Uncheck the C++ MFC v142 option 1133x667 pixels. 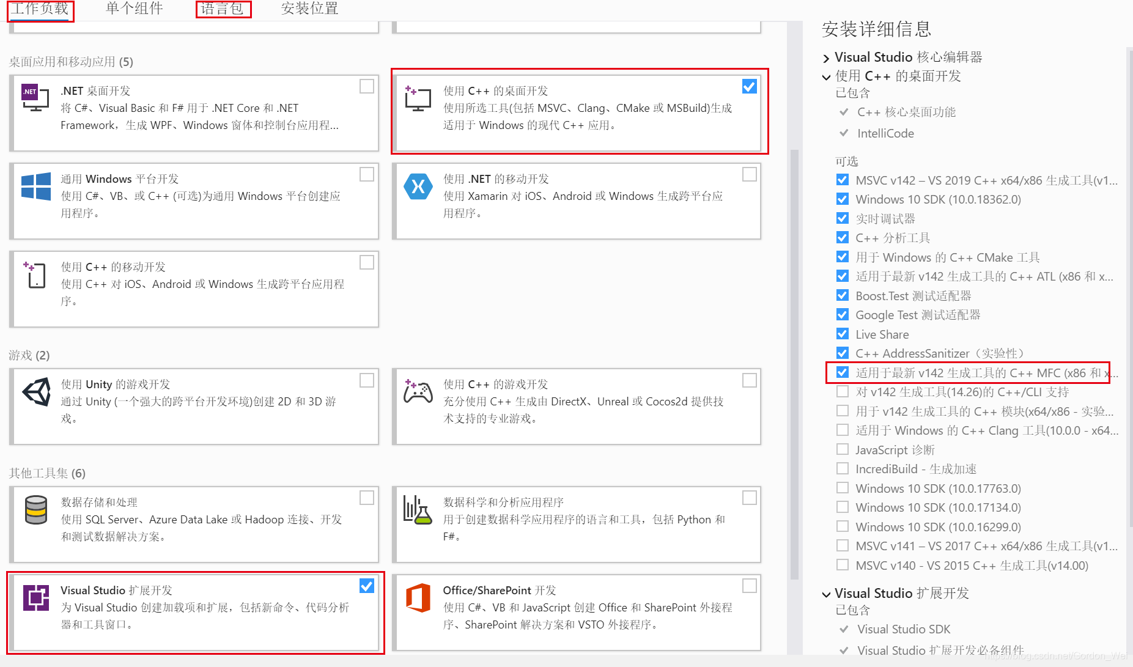843,372
